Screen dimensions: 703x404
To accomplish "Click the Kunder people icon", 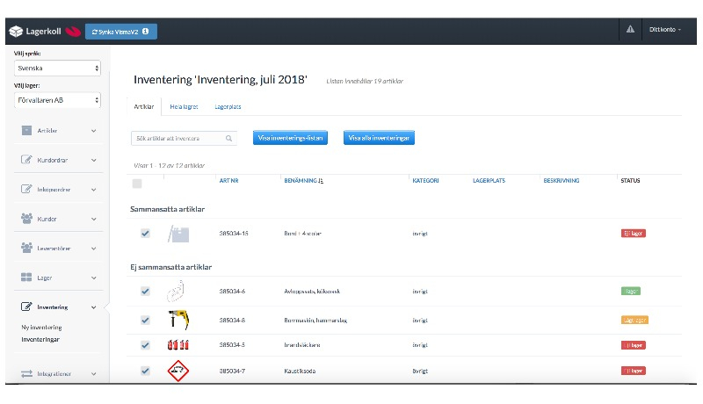I will point(26,219).
